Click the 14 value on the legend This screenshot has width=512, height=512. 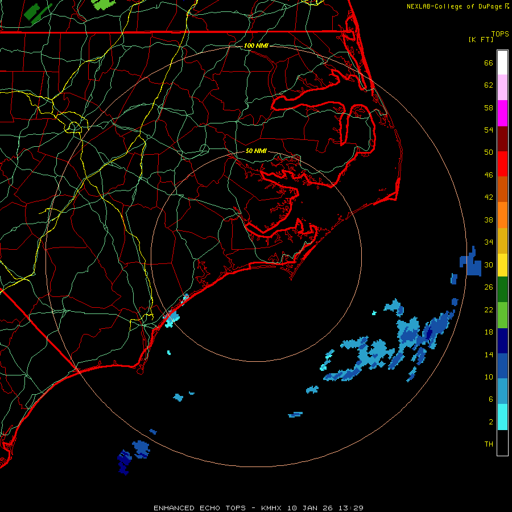tap(489, 354)
